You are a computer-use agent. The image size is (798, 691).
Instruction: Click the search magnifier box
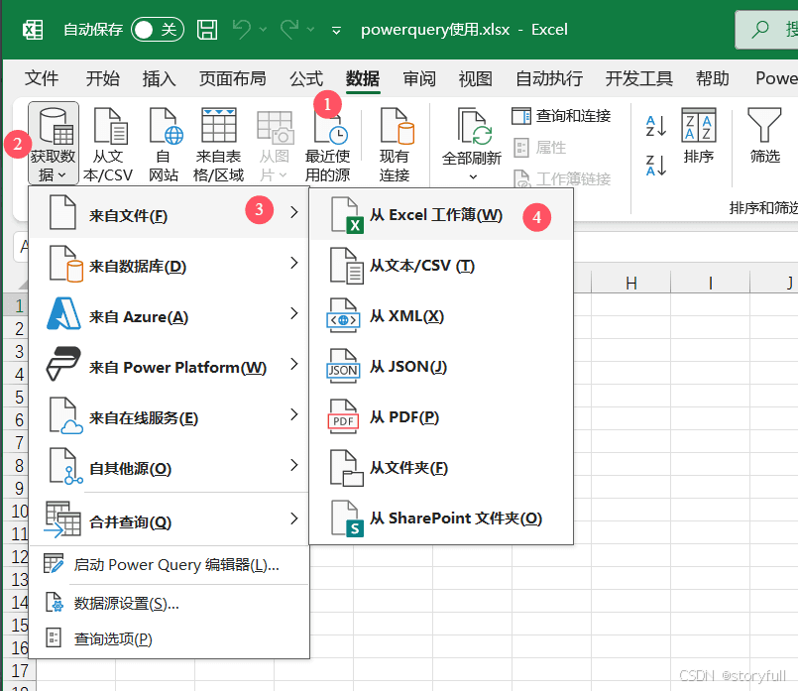pyautogui.click(x=767, y=30)
